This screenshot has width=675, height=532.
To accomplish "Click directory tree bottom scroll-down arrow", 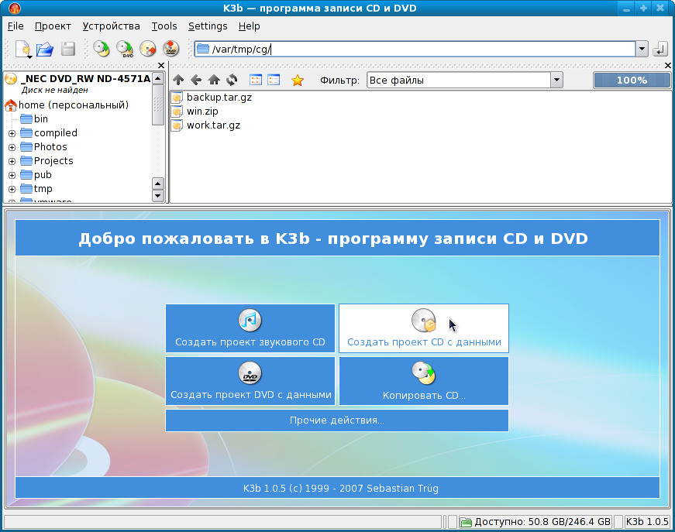I will [x=158, y=196].
